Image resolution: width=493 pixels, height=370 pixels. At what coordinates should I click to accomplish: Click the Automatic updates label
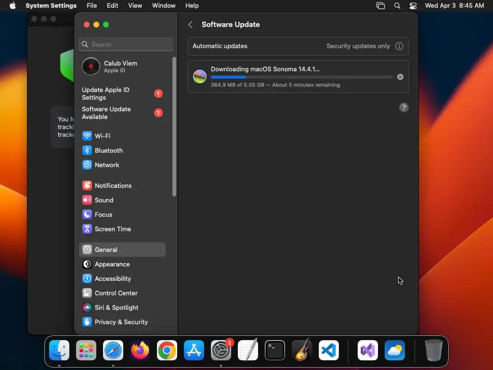coord(220,46)
